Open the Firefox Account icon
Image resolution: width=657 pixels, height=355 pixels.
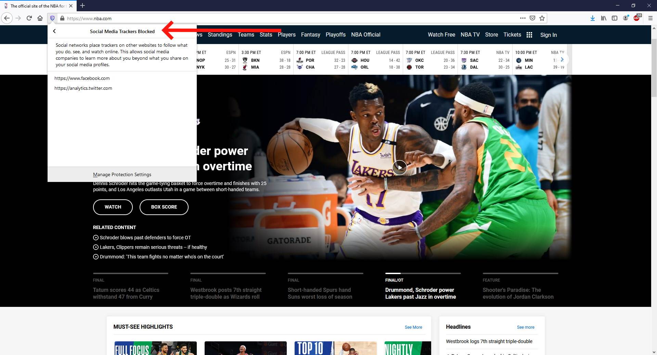pos(626,18)
